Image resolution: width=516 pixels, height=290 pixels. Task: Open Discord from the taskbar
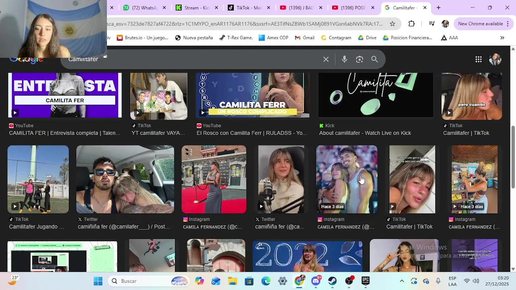(316, 281)
